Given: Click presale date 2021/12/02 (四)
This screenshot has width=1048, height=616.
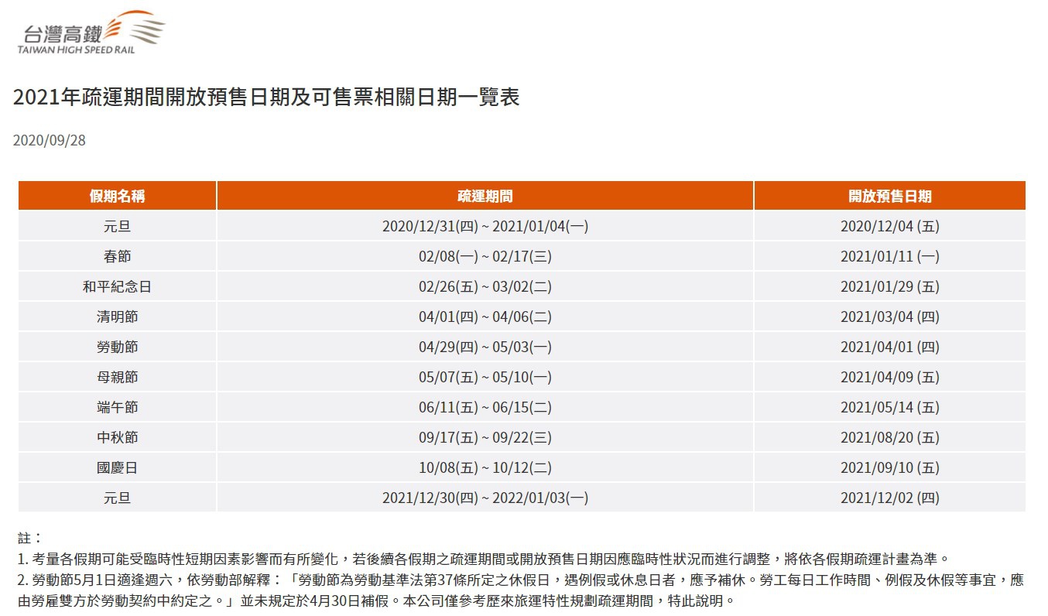Looking at the screenshot, I should coord(890,498).
